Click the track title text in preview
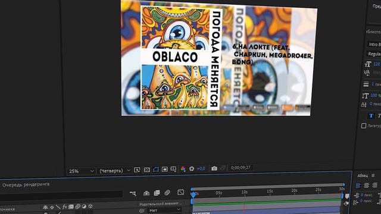This screenshot has width=381, height=214. [x=272, y=55]
